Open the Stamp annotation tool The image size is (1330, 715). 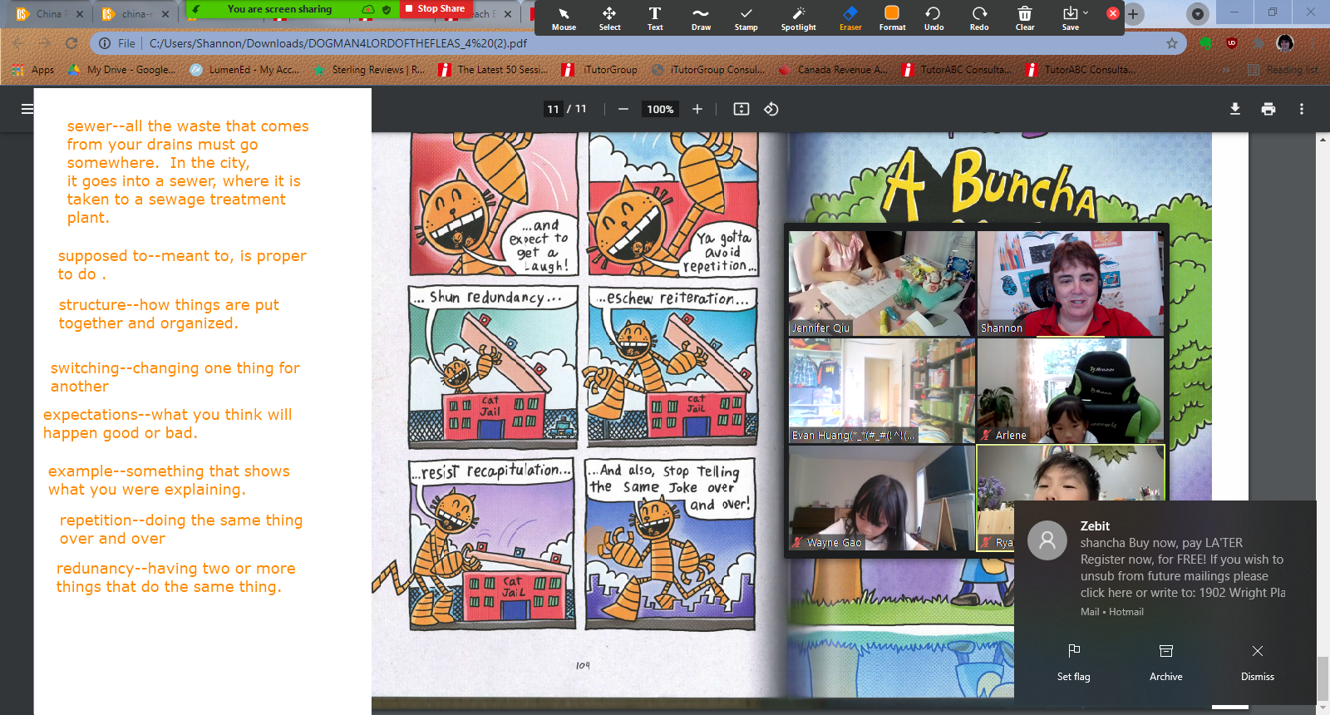coord(746,18)
